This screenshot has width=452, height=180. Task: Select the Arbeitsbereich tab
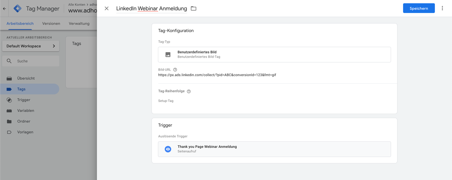click(20, 24)
